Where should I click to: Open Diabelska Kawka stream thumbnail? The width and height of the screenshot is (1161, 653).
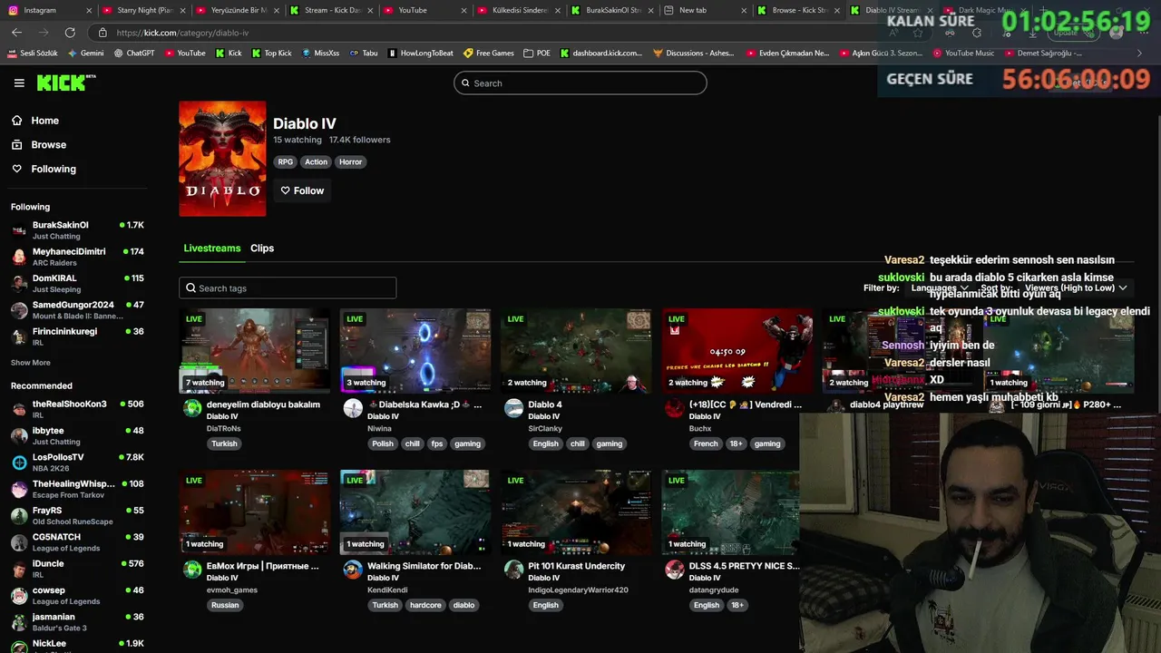(415, 351)
